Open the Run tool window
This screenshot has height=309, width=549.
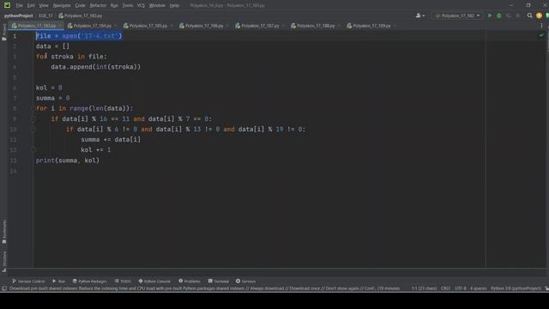point(59,281)
